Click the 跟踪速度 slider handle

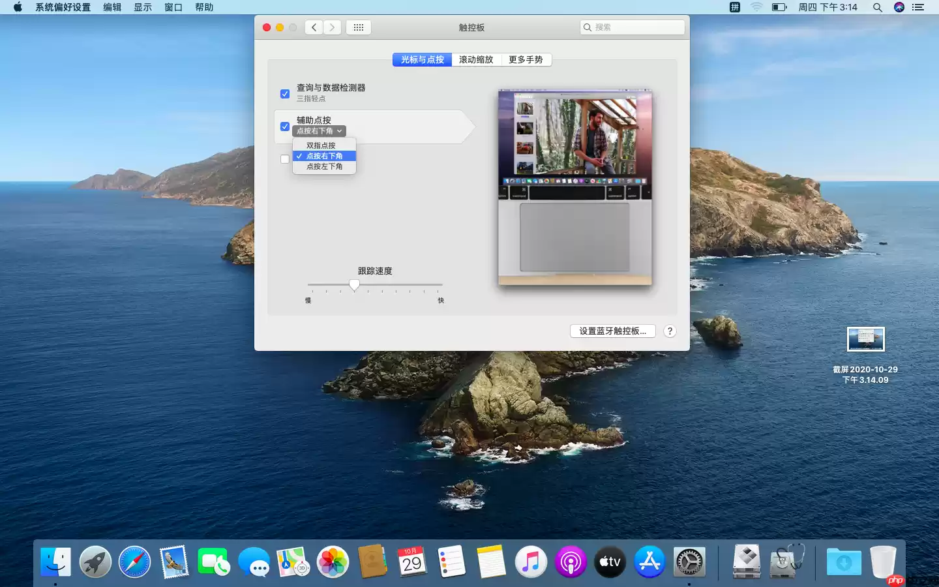(354, 285)
